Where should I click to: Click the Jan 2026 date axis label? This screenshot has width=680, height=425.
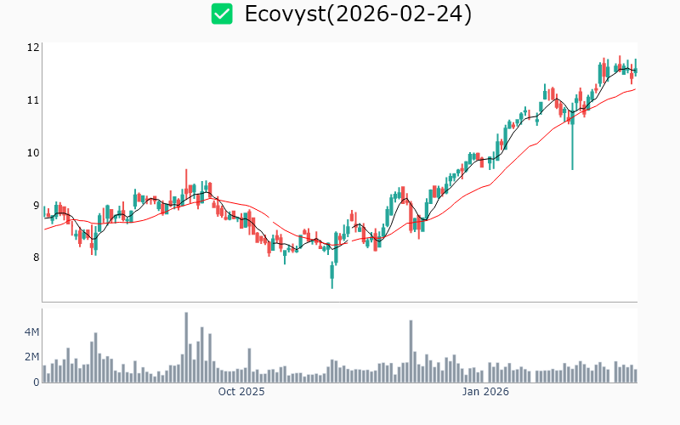click(x=485, y=392)
